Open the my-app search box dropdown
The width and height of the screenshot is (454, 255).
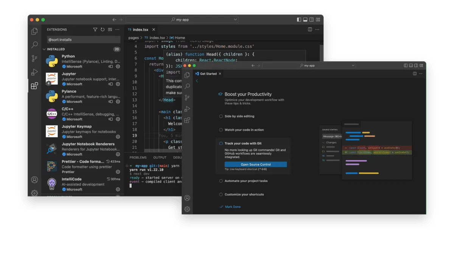[236, 19]
